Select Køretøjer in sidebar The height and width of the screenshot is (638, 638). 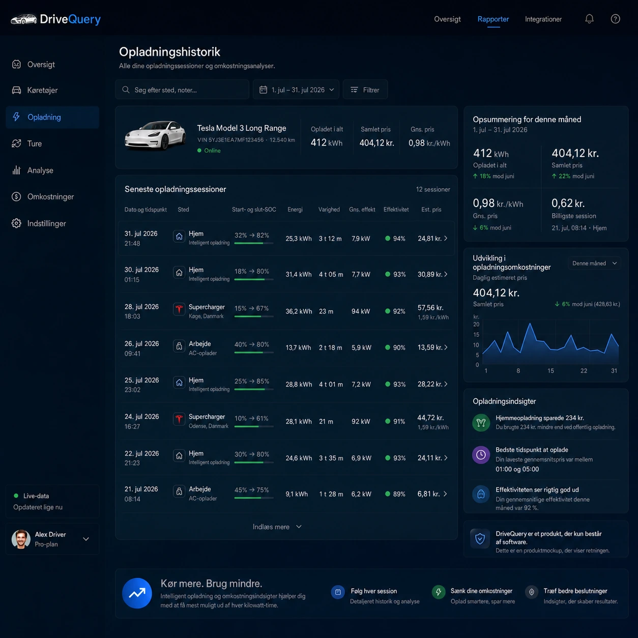pos(52,90)
